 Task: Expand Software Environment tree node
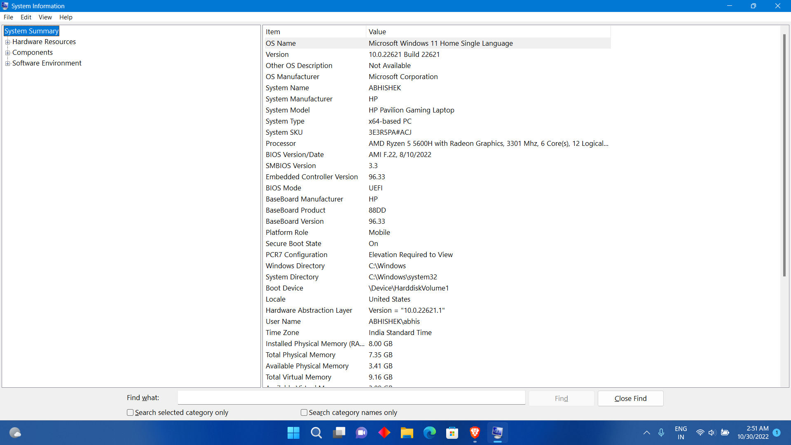(7, 63)
